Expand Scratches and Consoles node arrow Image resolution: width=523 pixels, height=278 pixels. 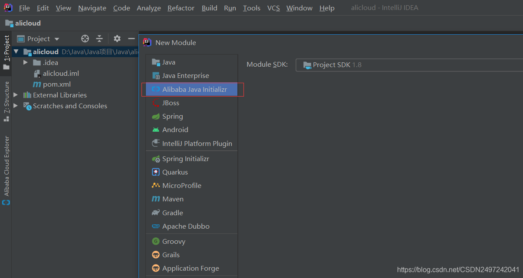point(16,106)
